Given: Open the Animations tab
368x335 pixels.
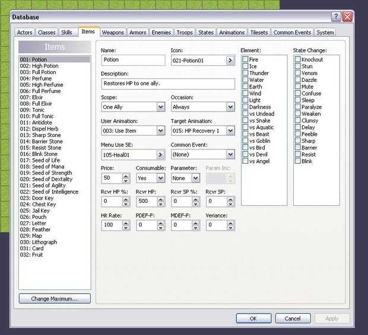Looking at the screenshot, I should pyautogui.click(x=232, y=33).
